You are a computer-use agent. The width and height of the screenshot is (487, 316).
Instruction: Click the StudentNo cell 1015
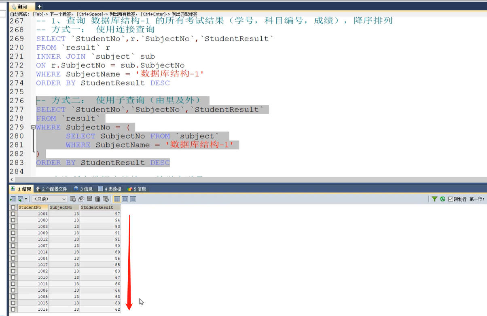33,303
